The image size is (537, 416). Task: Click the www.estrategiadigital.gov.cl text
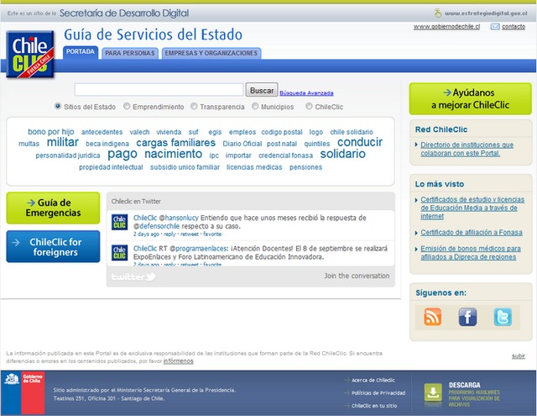click(486, 13)
